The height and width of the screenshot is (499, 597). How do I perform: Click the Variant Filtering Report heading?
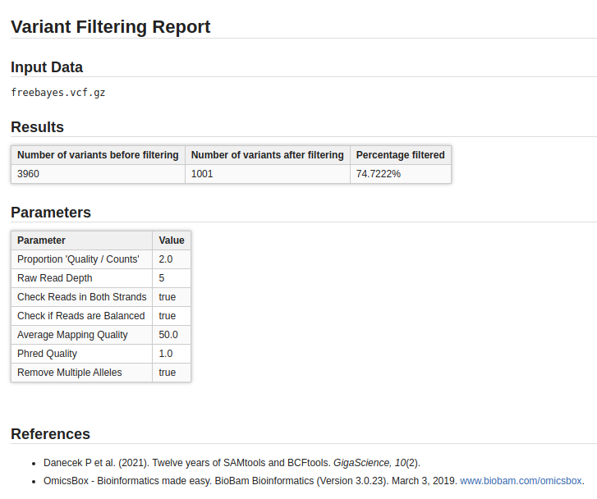tap(111, 27)
